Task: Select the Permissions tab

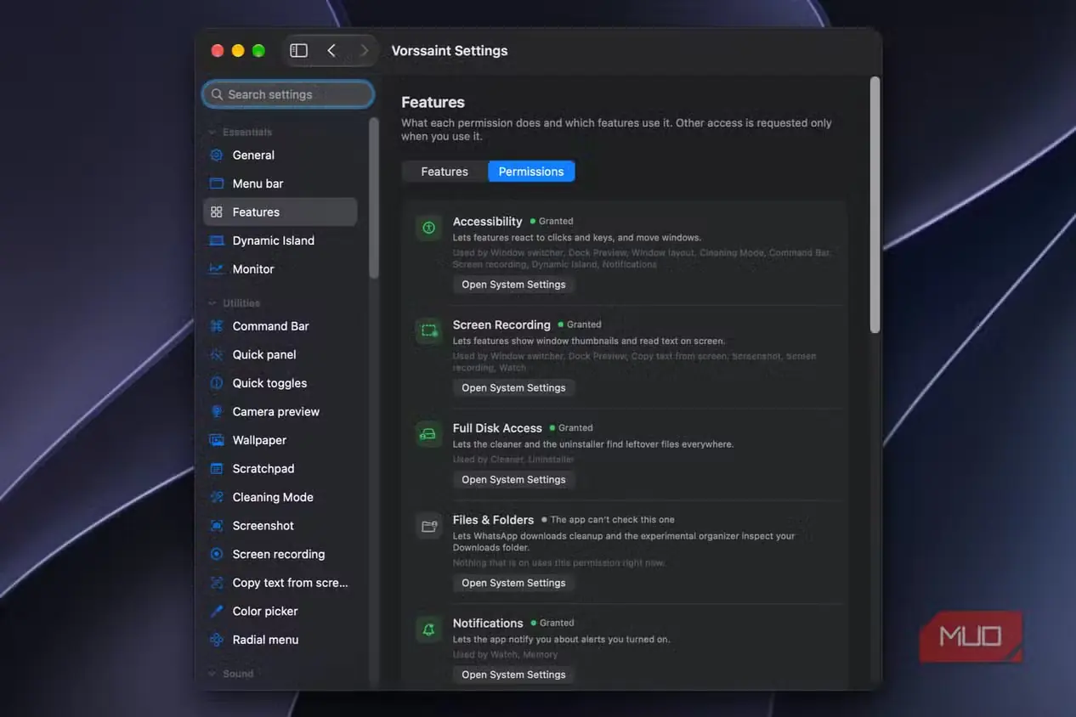Action: click(531, 172)
